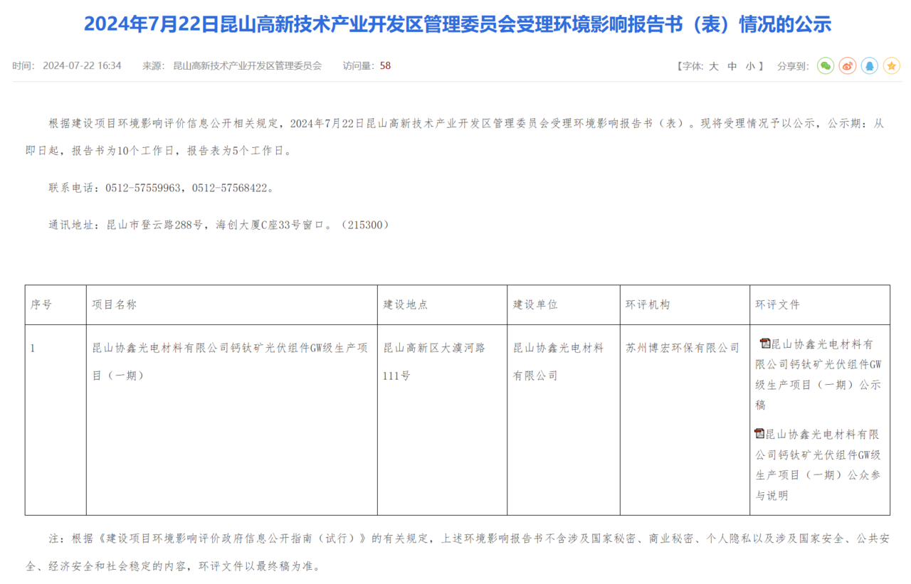This screenshot has width=911, height=584.
Task: Click the 苏州博宏环保有限公司 table cell
Action: tap(683, 348)
